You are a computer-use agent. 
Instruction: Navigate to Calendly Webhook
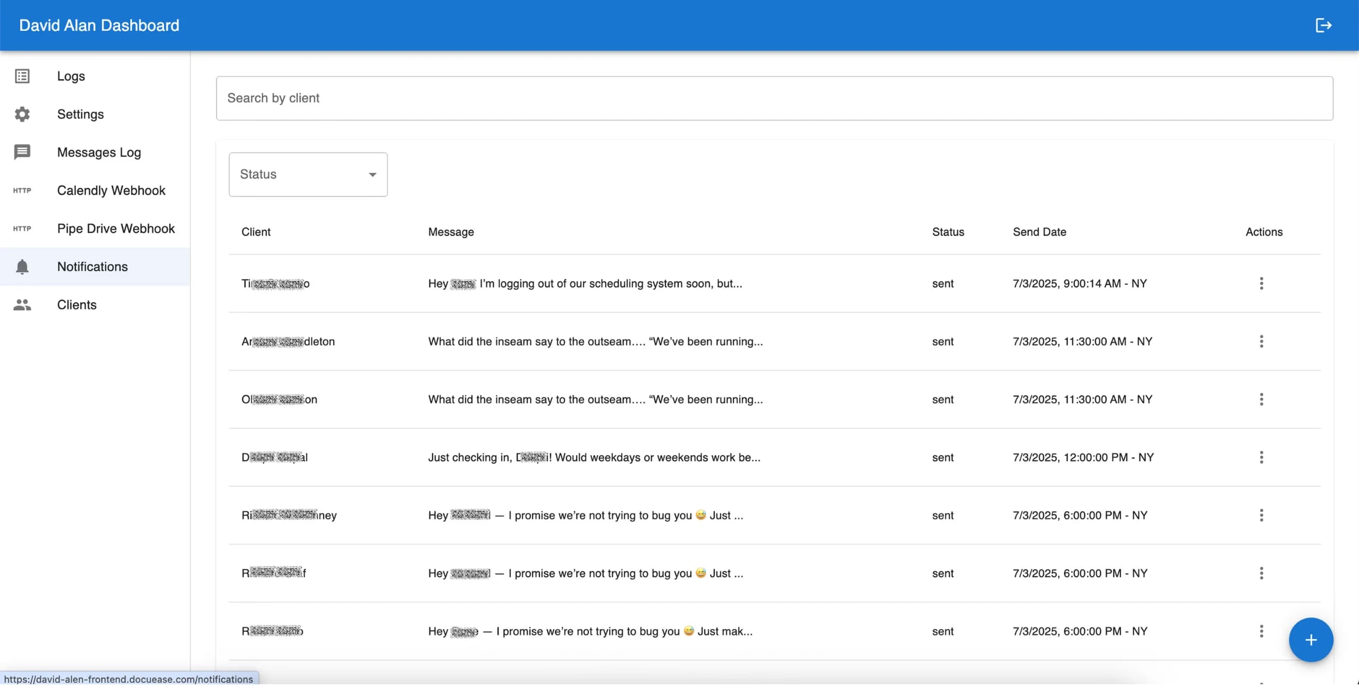[95, 190]
